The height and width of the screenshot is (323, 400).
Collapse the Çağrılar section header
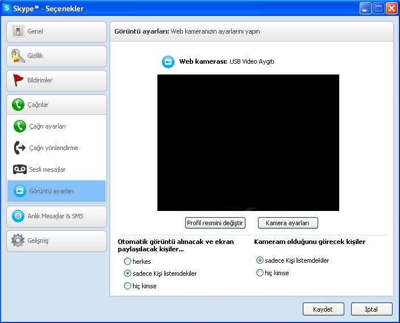56,105
